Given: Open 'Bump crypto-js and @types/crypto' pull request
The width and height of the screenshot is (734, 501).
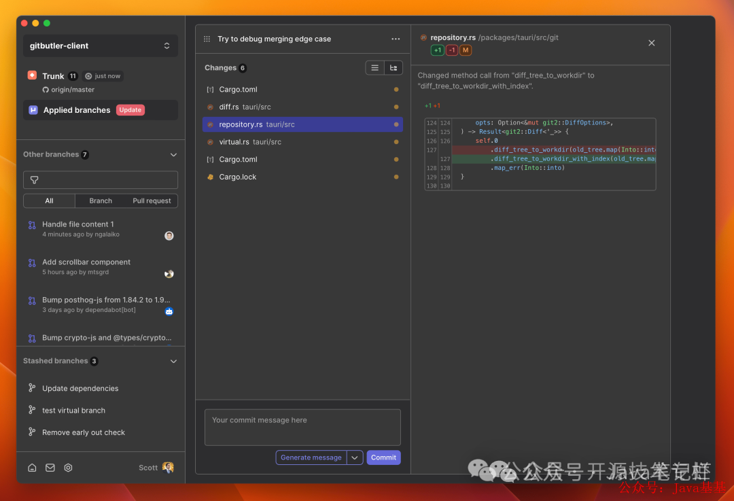Looking at the screenshot, I should click(100, 338).
